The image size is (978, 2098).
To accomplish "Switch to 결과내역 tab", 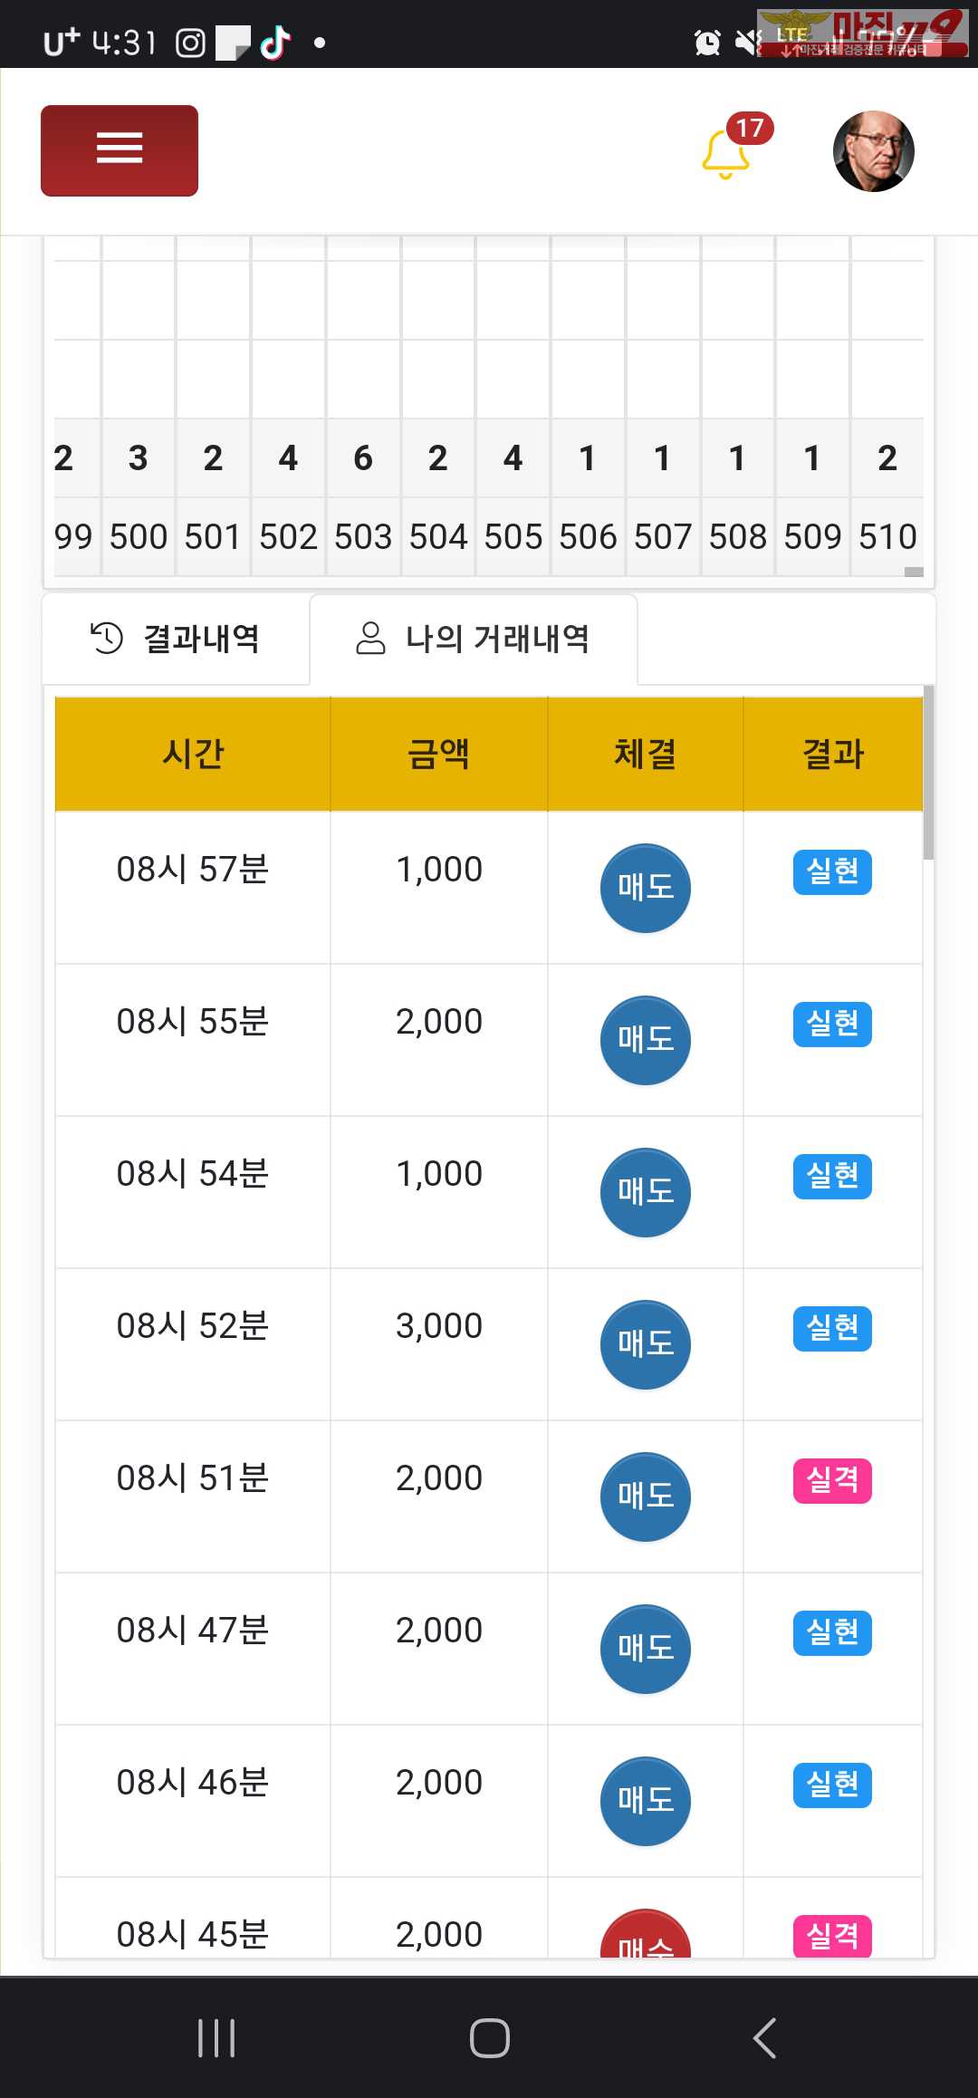I will point(176,639).
